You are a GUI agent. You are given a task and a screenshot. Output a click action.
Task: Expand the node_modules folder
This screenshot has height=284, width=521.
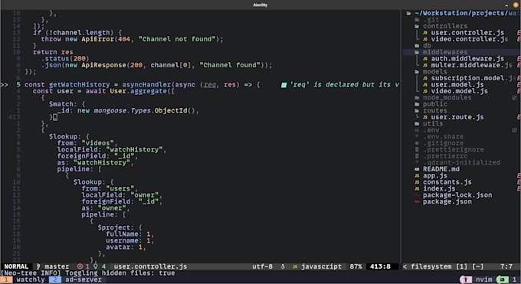pos(447,98)
